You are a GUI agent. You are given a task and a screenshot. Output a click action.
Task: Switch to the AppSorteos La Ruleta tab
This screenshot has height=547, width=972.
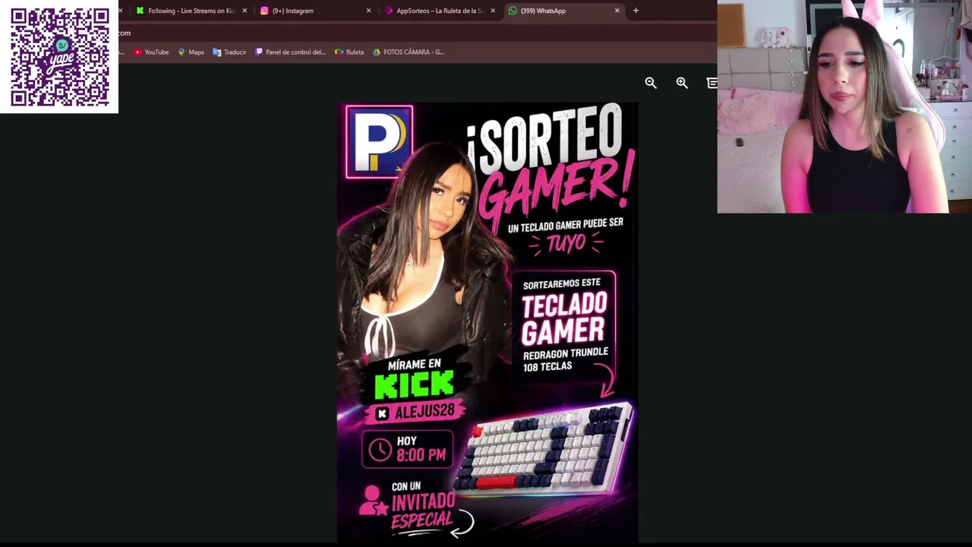tap(439, 11)
